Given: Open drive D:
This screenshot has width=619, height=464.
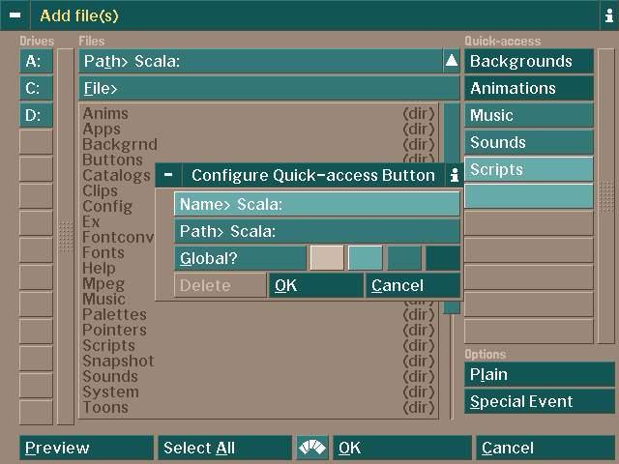Looking at the screenshot, I should (36, 115).
